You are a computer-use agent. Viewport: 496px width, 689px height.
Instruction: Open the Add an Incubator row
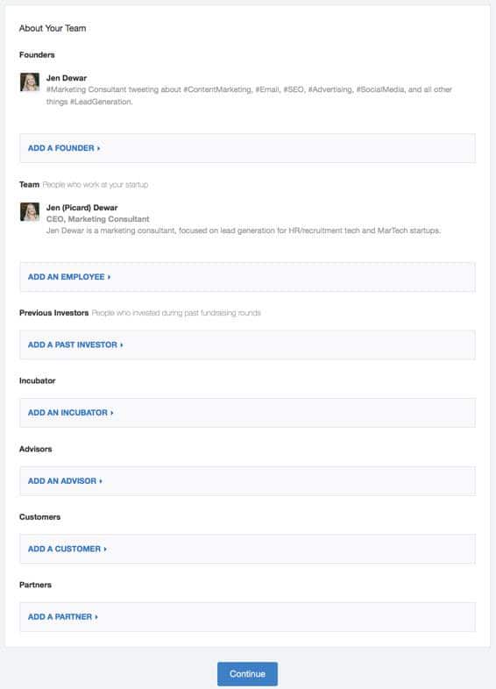(x=247, y=413)
